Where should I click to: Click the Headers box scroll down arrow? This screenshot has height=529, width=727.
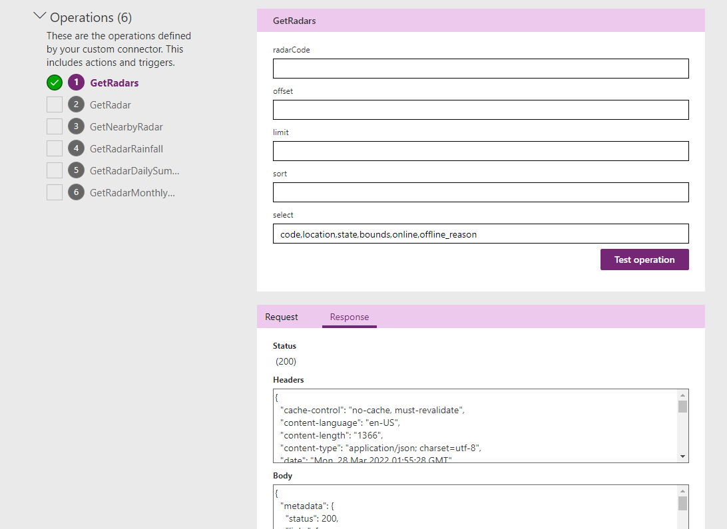(x=682, y=456)
